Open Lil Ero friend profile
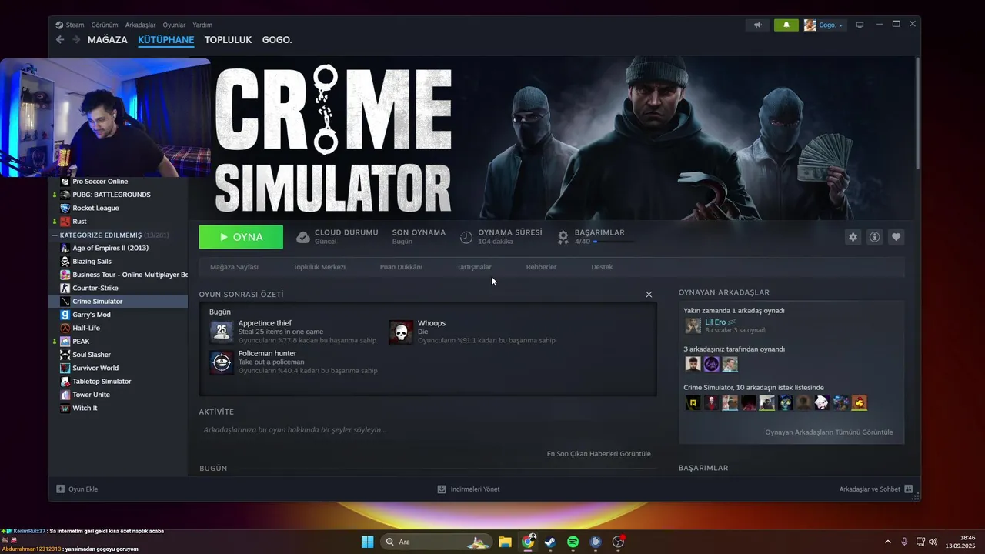The height and width of the screenshot is (554, 985). [x=716, y=322]
